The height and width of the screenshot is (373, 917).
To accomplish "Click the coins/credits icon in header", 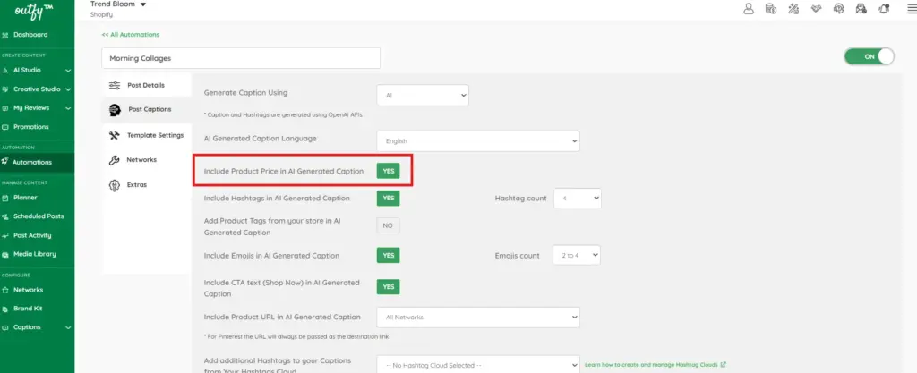I will (771, 8).
